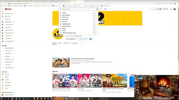The image size is (179, 100).
Task: Open 'Творческая студия' in sidebar
Action: point(8,95)
